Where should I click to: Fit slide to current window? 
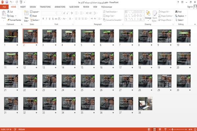coord(195,129)
